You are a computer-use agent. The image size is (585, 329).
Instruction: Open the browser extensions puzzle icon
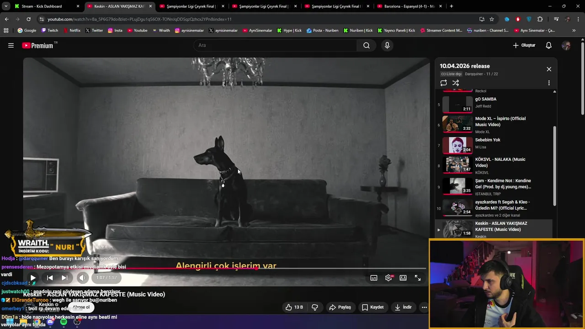coord(540,19)
